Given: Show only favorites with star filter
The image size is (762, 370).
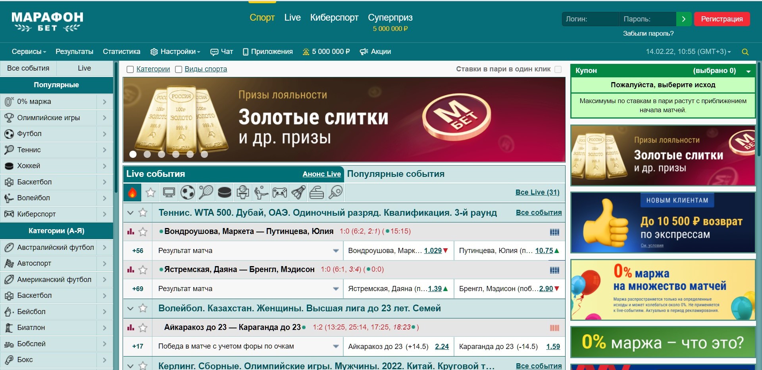Looking at the screenshot, I should pyautogui.click(x=150, y=192).
